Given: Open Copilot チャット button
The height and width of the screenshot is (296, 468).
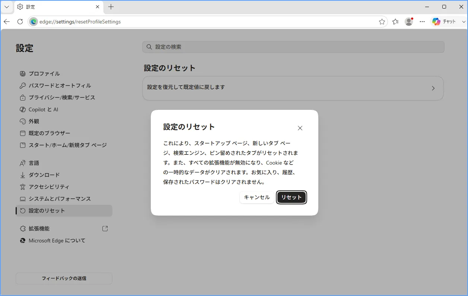Looking at the screenshot, I should (444, 22).
